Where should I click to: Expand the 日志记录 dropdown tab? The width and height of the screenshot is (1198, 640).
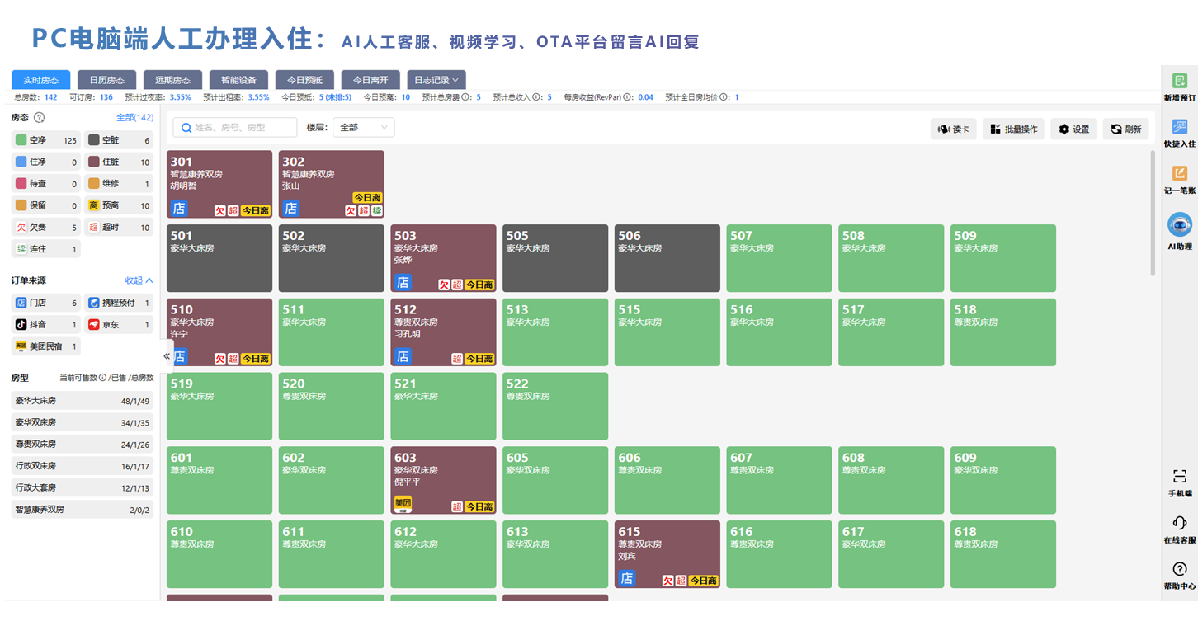tap(437, 80)
